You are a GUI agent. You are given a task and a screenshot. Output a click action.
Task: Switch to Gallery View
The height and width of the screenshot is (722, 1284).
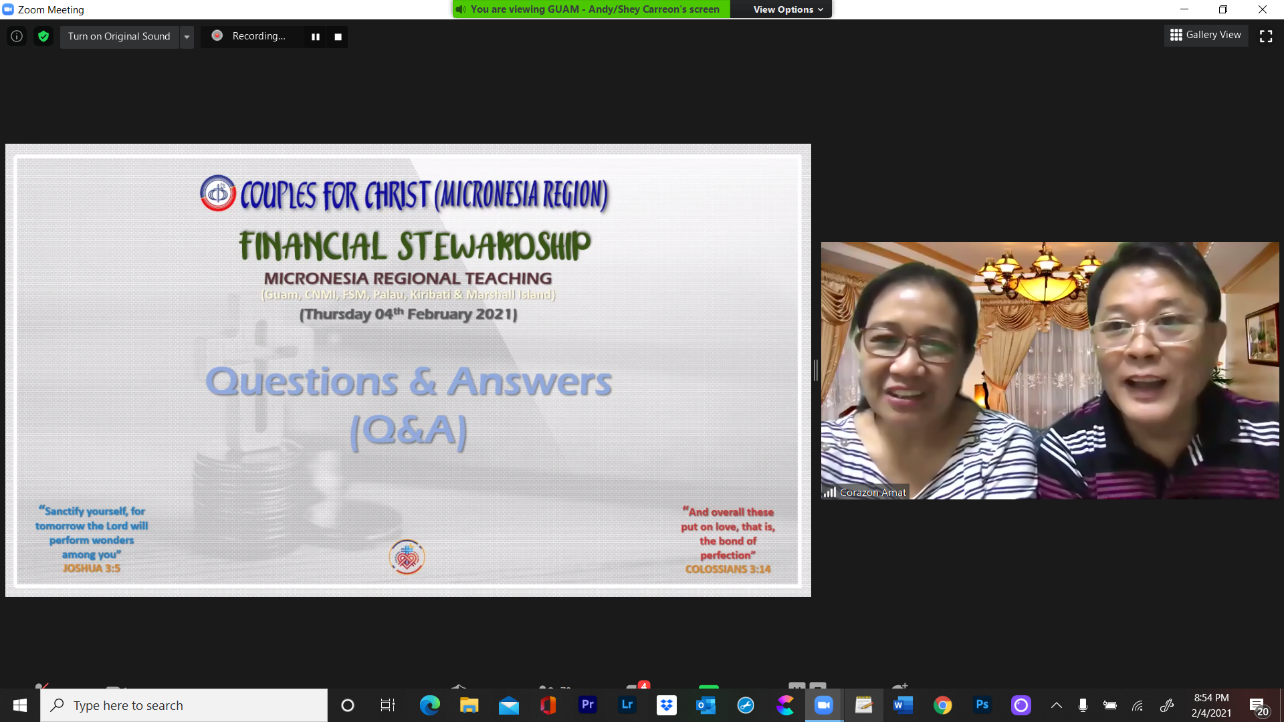pos(1206,35)
